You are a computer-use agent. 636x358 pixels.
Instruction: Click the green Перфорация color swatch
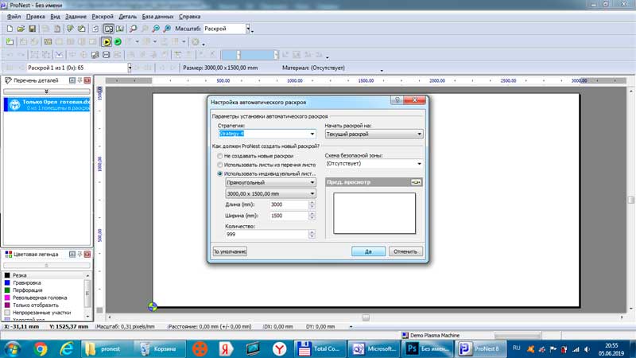(x=7, y=290)
